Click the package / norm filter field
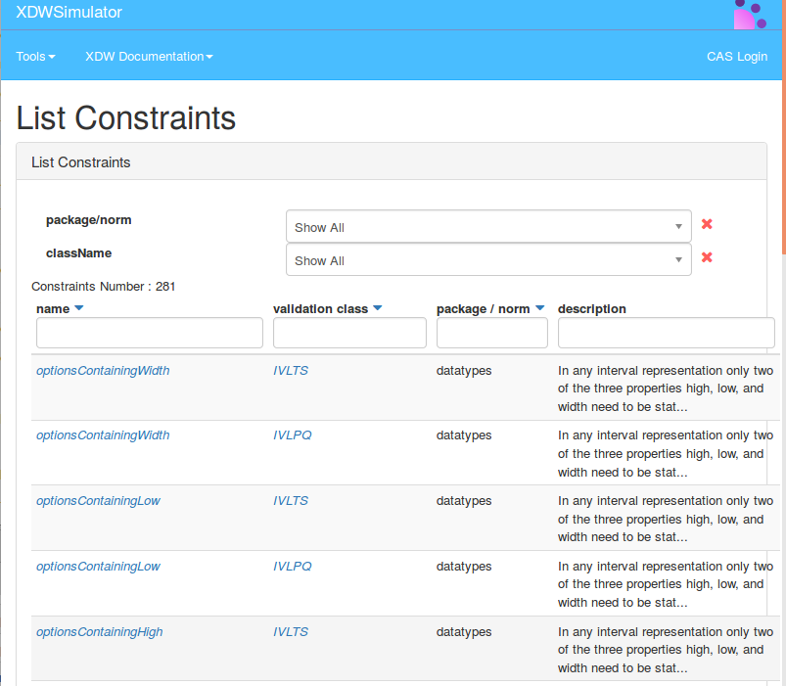This screenshot has height=686, width=786. [x=491, y=334]
